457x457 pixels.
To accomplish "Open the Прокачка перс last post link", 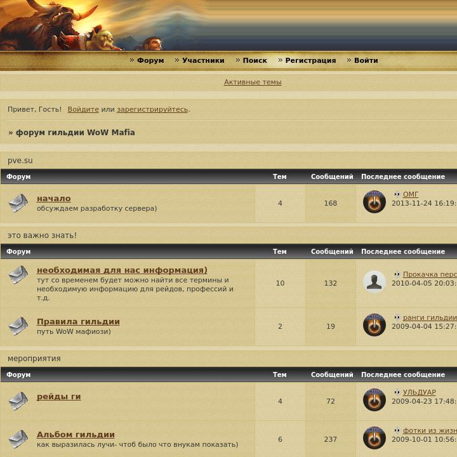I will 430,274.
